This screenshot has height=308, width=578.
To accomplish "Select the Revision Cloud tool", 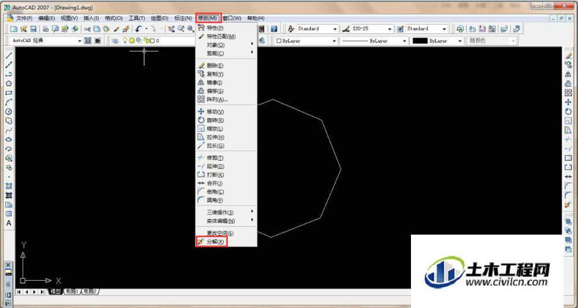I will pos(9,121).
